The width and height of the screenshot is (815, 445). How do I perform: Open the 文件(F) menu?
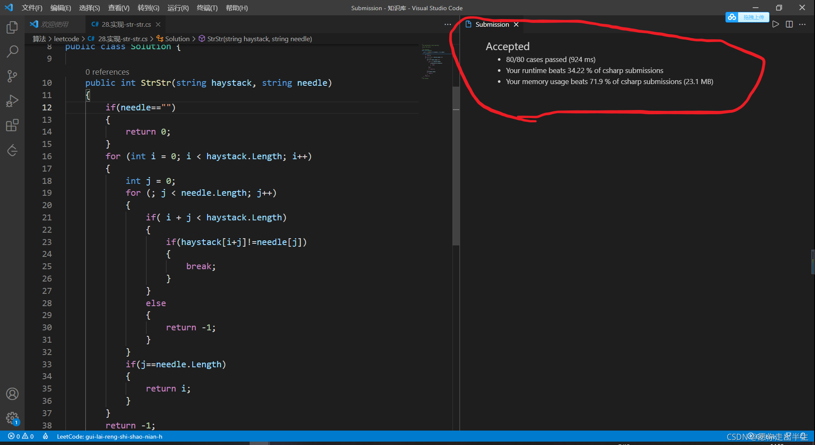(32, 8)
